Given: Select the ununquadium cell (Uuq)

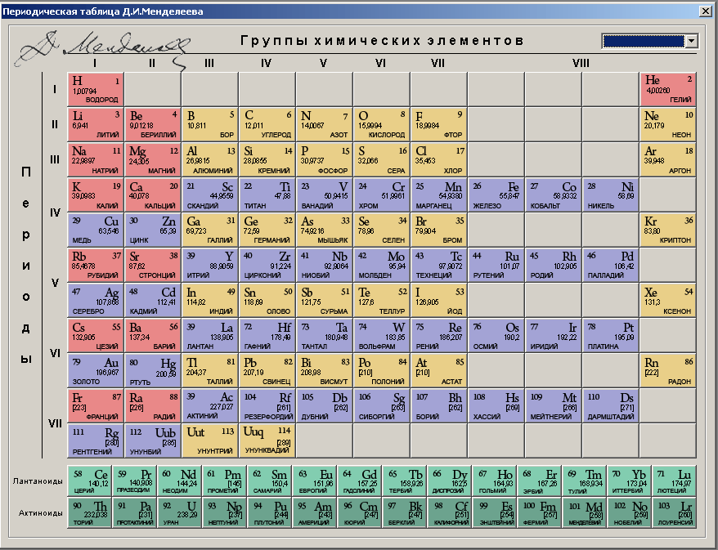Looking at the screenshot, I should (x=267, y=440).
